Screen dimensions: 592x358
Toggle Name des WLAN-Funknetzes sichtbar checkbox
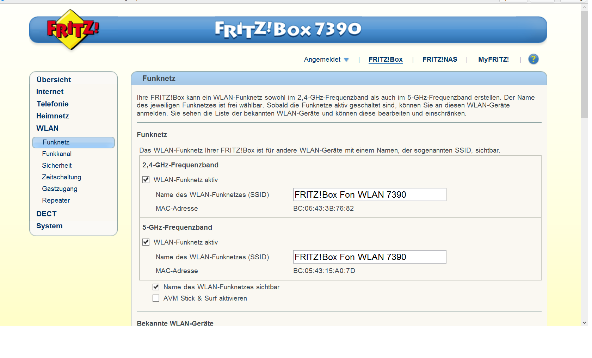156,287
